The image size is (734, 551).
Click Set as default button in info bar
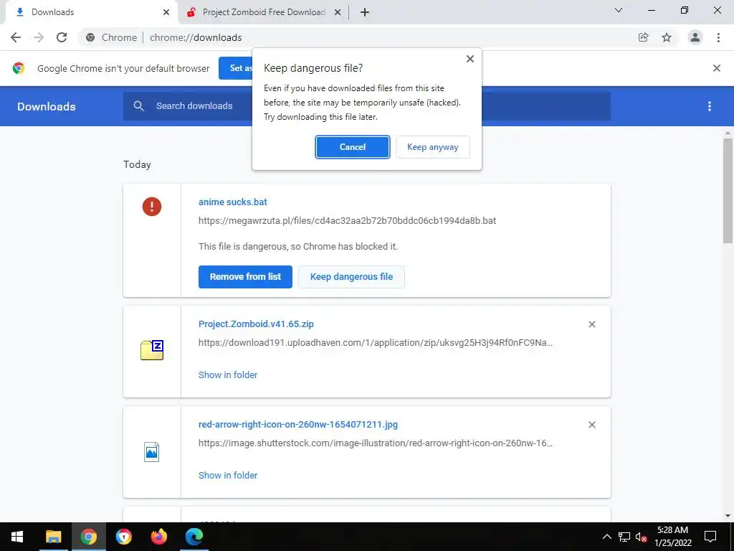click(235, 68)
